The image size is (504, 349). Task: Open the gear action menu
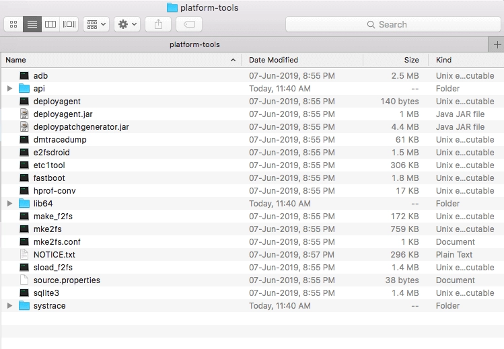pyautogui.click(x=127, y=24)
